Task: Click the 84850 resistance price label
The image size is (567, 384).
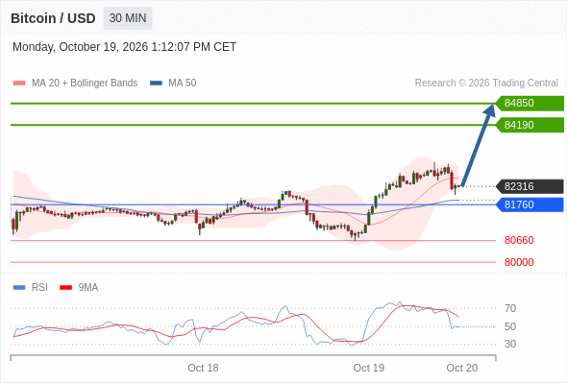Action: (x=530, y=104)
